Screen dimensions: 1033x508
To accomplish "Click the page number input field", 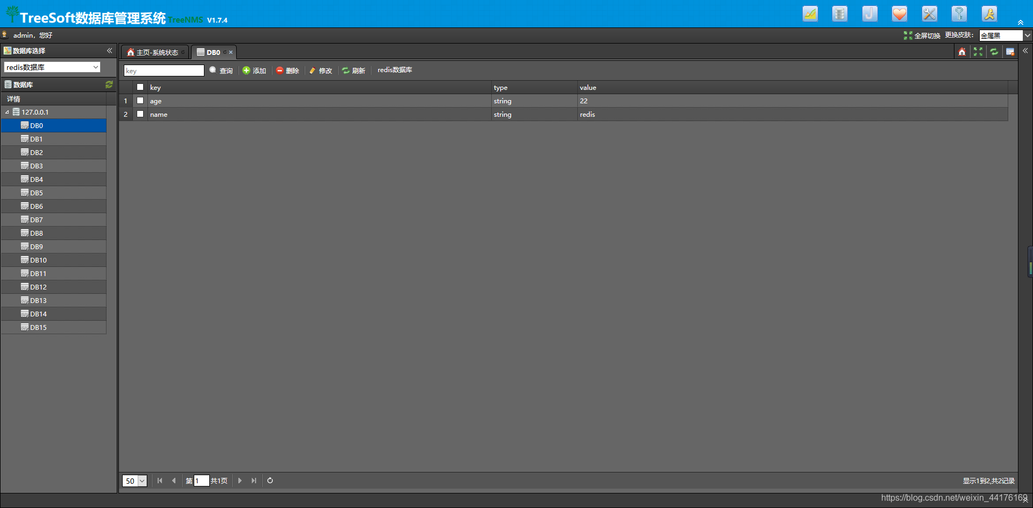I will (x=201, y=481).
